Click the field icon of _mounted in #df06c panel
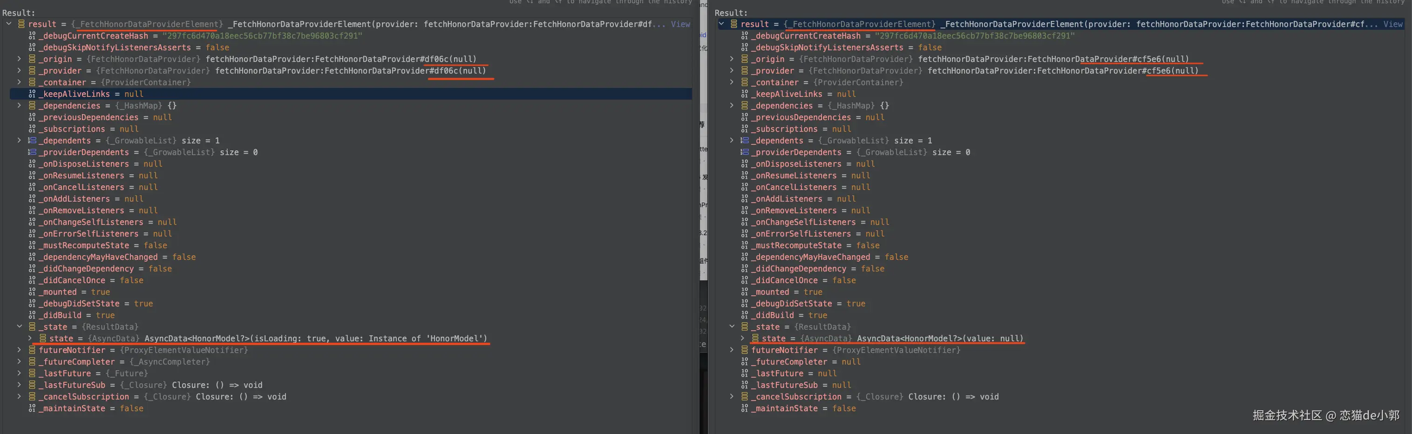Screen dimensions: 1412x434 32,292
